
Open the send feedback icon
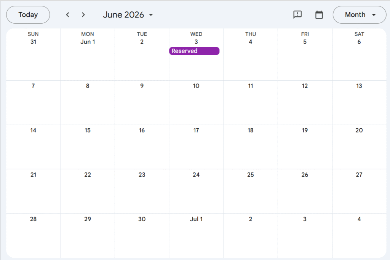click(297, 15)
